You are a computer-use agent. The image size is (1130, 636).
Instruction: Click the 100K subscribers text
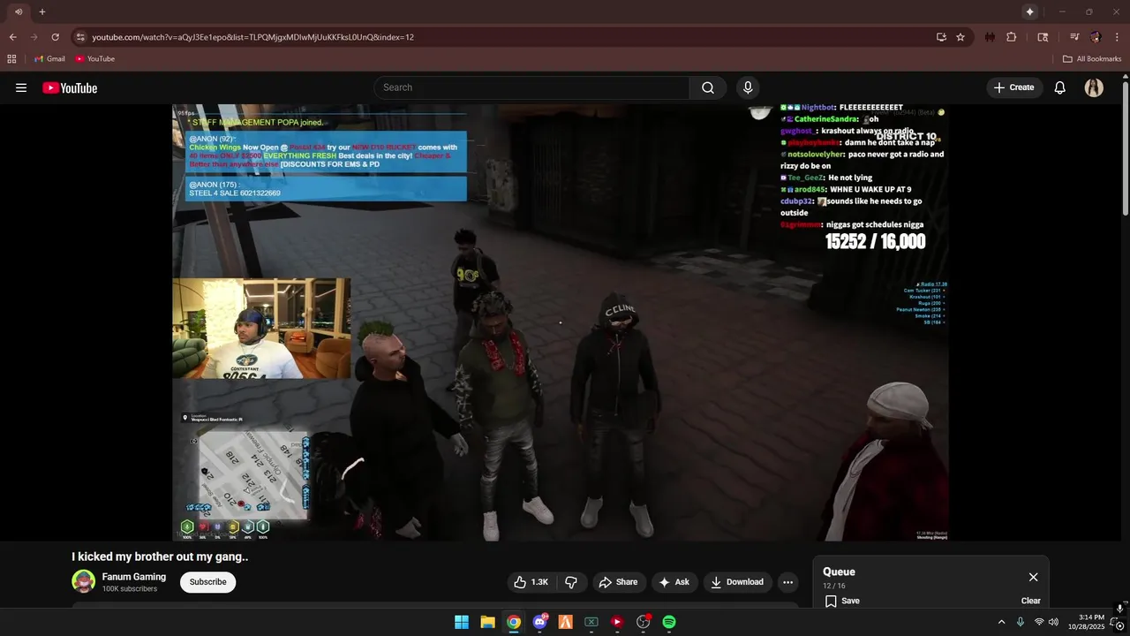click(x=130, y=589)
